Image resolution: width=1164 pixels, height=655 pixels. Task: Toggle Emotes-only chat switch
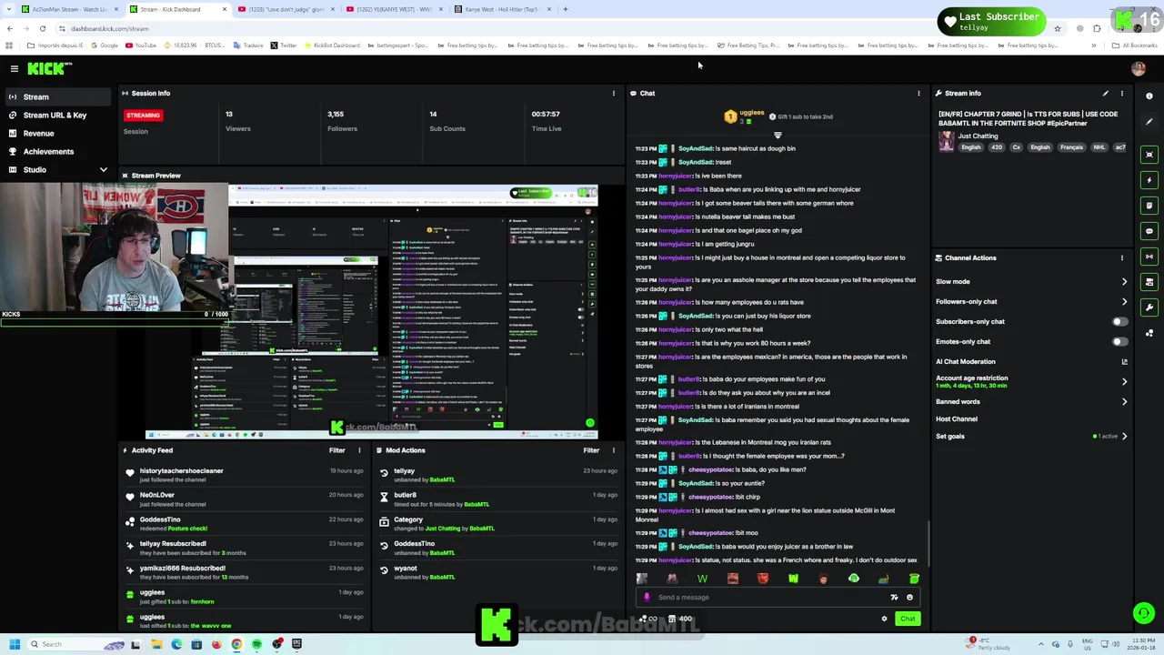click(1119, 342)
